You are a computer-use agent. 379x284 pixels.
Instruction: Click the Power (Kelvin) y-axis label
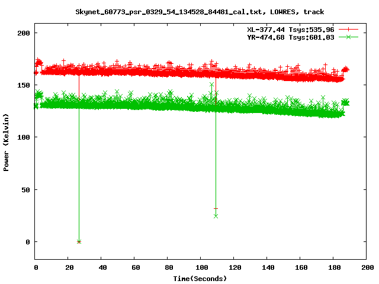[6, 143]
